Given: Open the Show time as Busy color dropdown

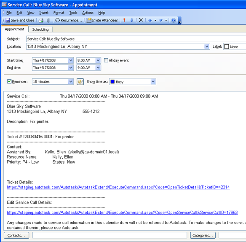Looking at the screenshot, I should coord(153,82).
